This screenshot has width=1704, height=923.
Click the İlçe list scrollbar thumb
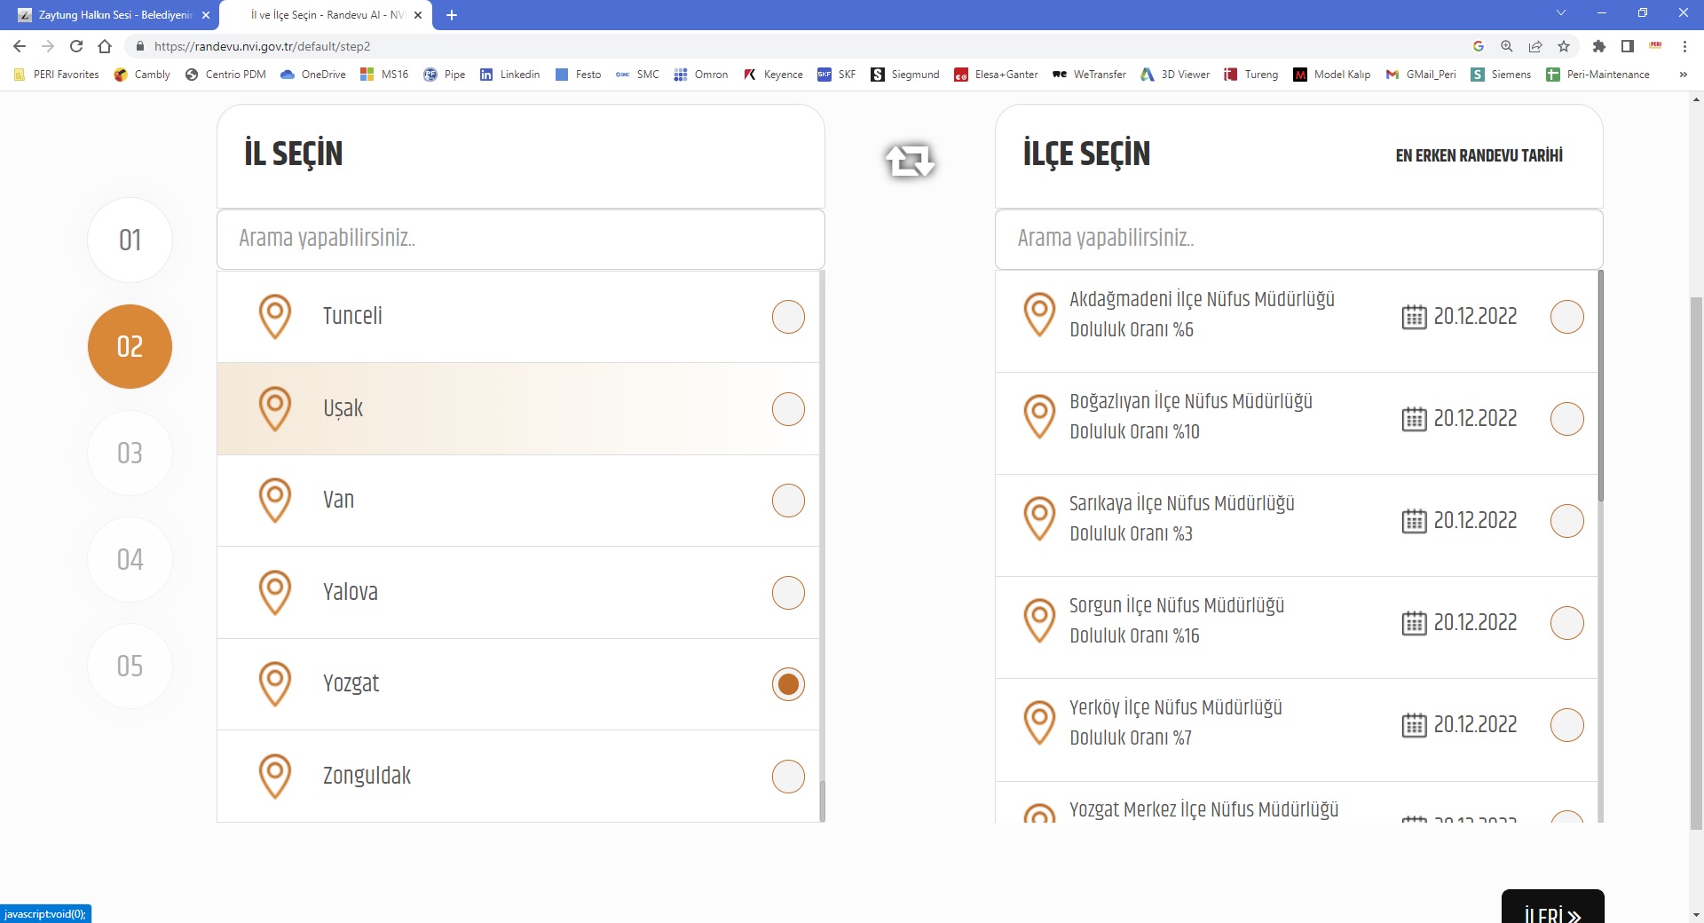click(1601, 386)
